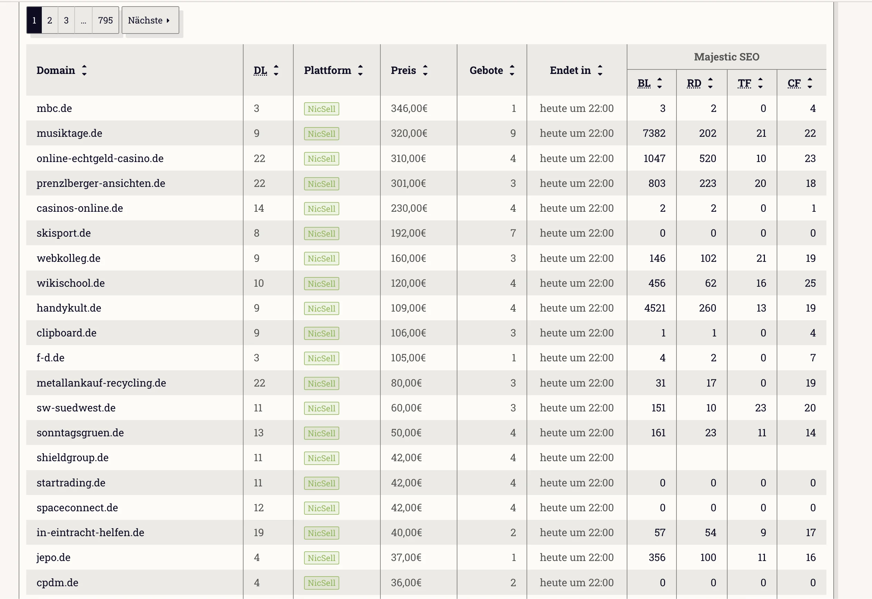Sort table by Domain column sort arrows

84,70
